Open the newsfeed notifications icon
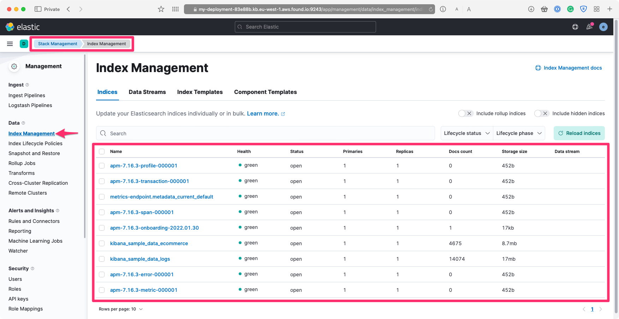619x319 pixels. 589,27
